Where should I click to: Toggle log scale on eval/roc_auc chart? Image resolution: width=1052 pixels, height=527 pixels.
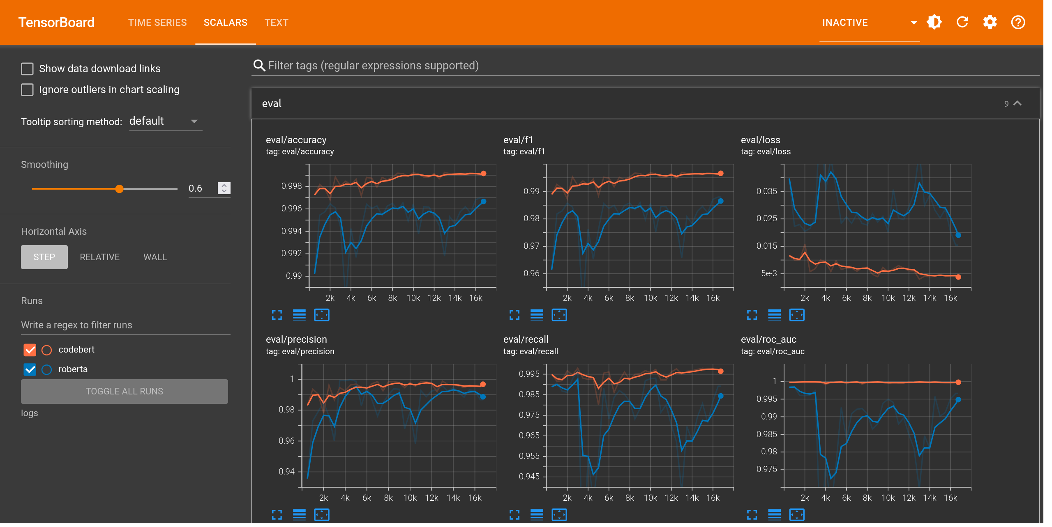pos(774,514)
